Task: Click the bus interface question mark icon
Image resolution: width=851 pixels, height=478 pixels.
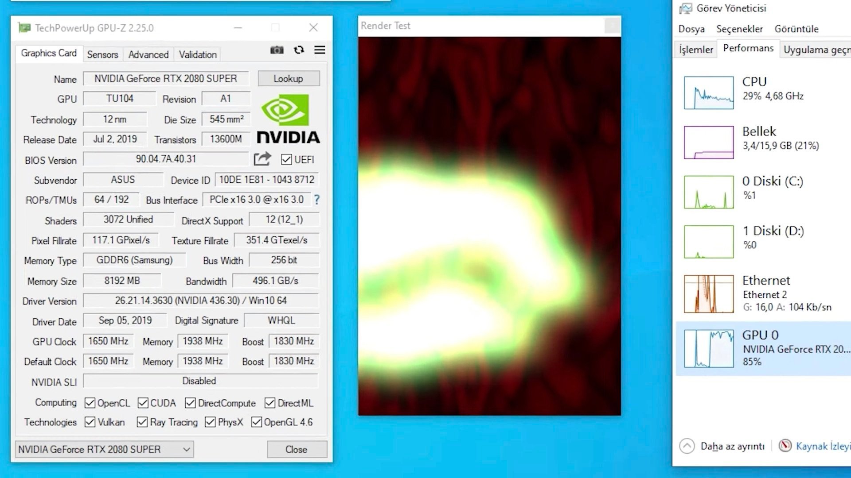Action: tap(316, 200)
